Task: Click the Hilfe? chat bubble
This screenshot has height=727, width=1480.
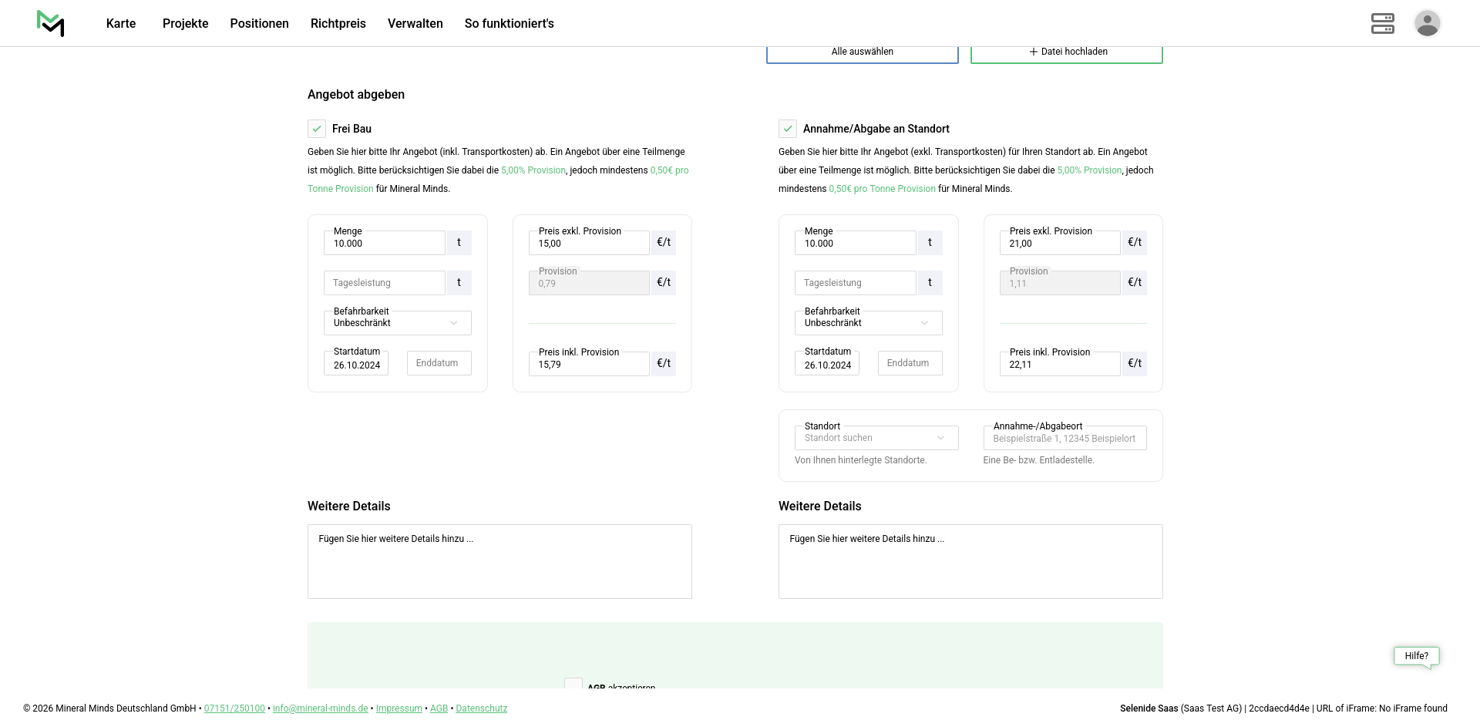Action: click(x=1416, y=656)
